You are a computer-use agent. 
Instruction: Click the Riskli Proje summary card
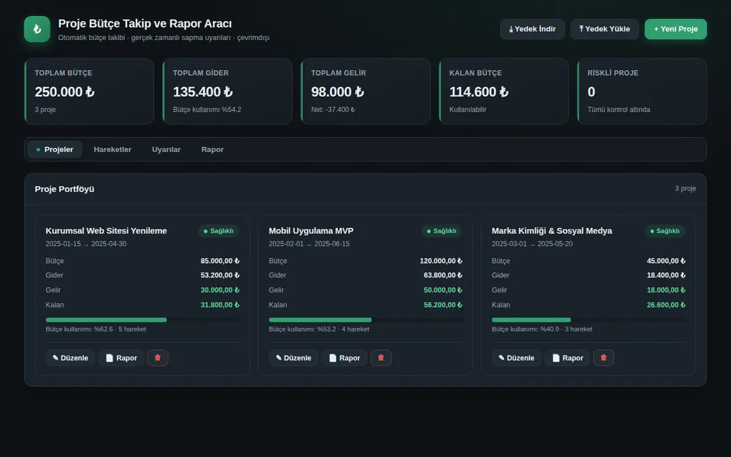(642, 91)
